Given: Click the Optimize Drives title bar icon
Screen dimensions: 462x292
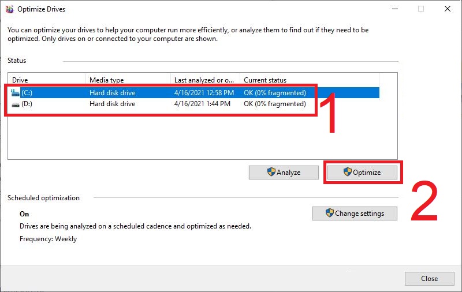Looking at the screenshot, I should (9, 9).
